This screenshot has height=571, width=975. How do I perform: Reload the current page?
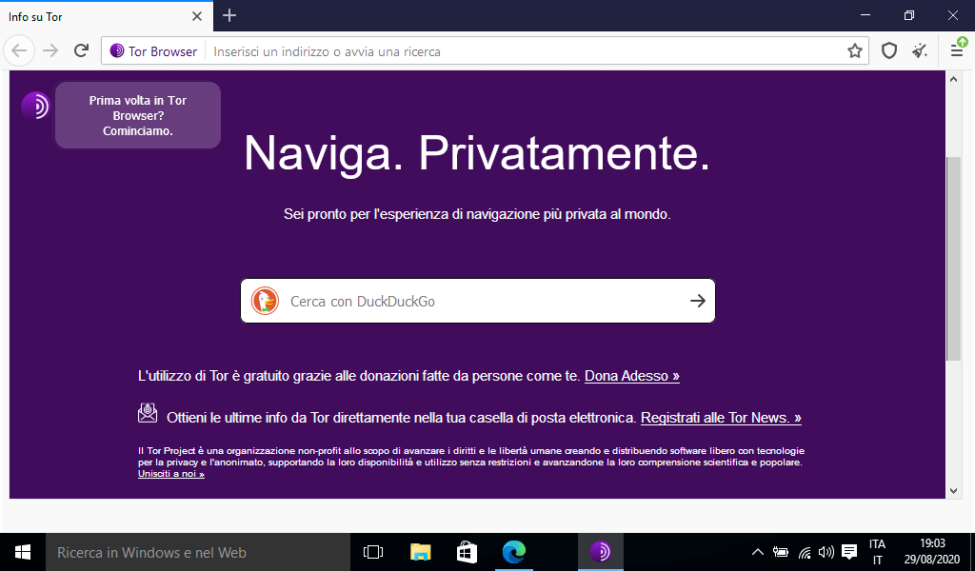click(82, 51)
